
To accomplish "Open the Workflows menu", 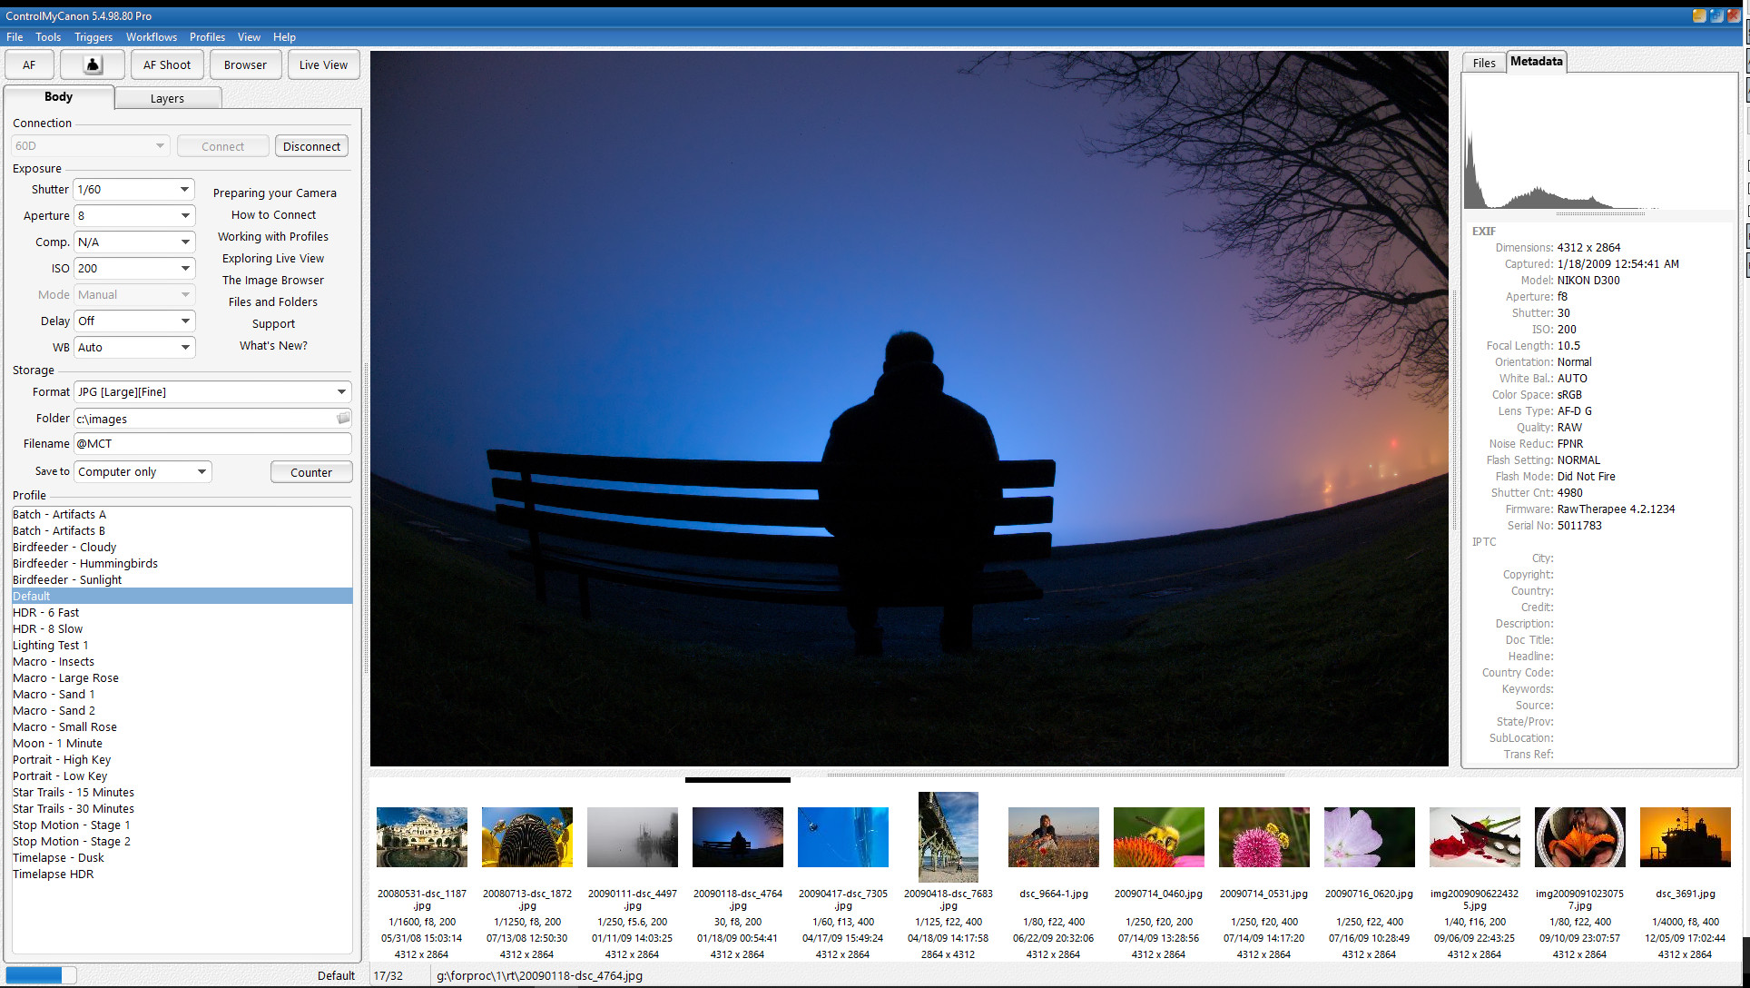I will [x=151, y=36].
